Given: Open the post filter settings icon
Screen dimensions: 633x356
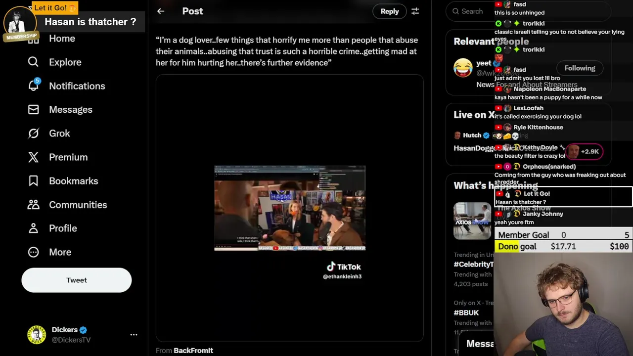Looking at the screenshot, I should pyautogui.click(x=415, y=11).
